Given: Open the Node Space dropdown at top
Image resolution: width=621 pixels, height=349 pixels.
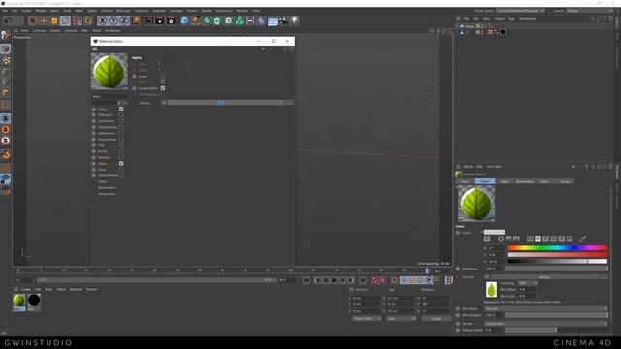Looking at the screenshot, I should click(x=521, y=11).
